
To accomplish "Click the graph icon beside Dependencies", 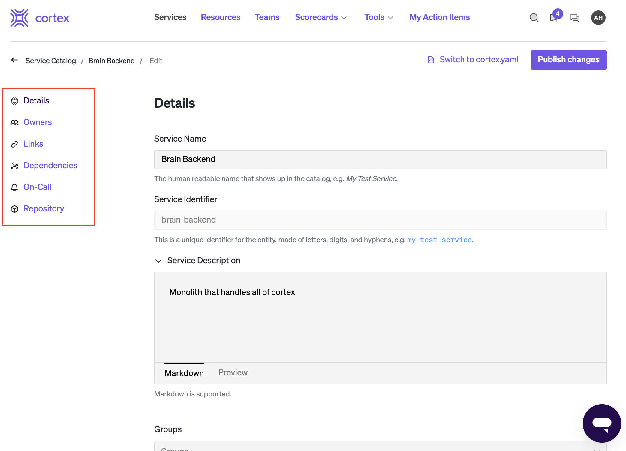I will (14, 166).
